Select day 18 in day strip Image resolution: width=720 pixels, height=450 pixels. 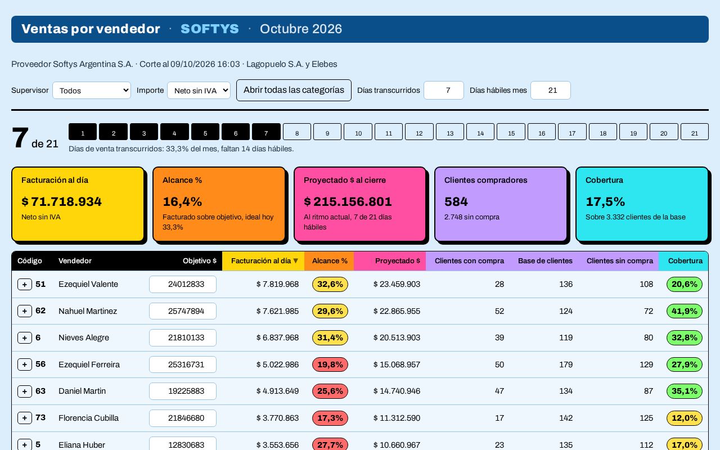tap(603, 132)
